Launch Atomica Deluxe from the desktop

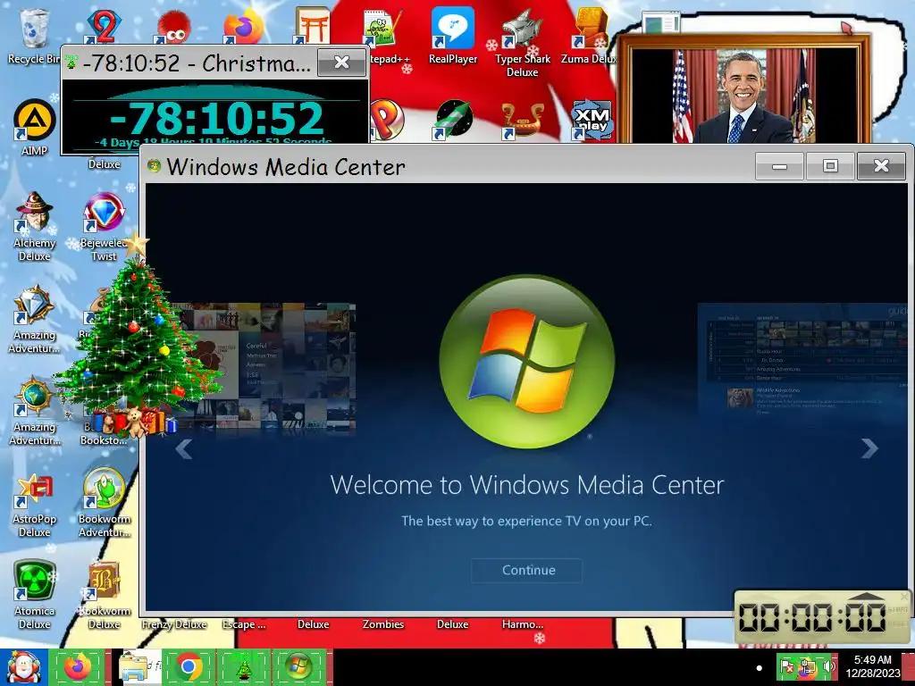(34, 595)
